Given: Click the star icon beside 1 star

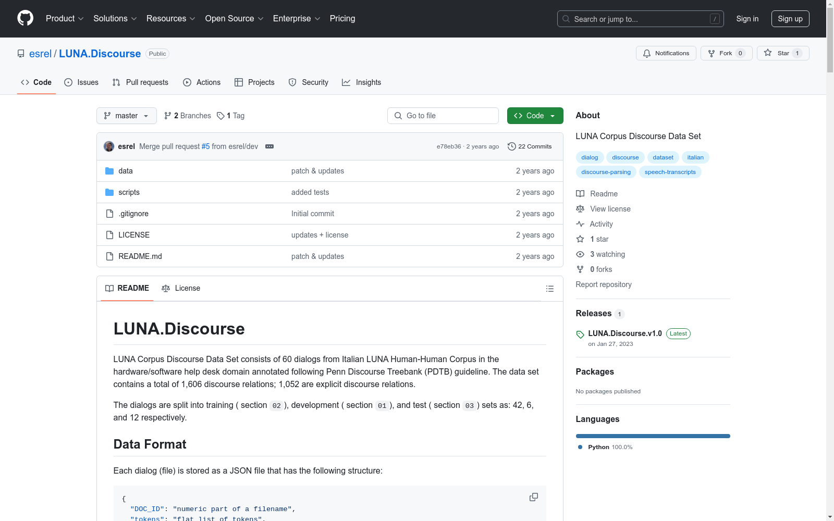Looking at the screenshot, I should [580, 239].
